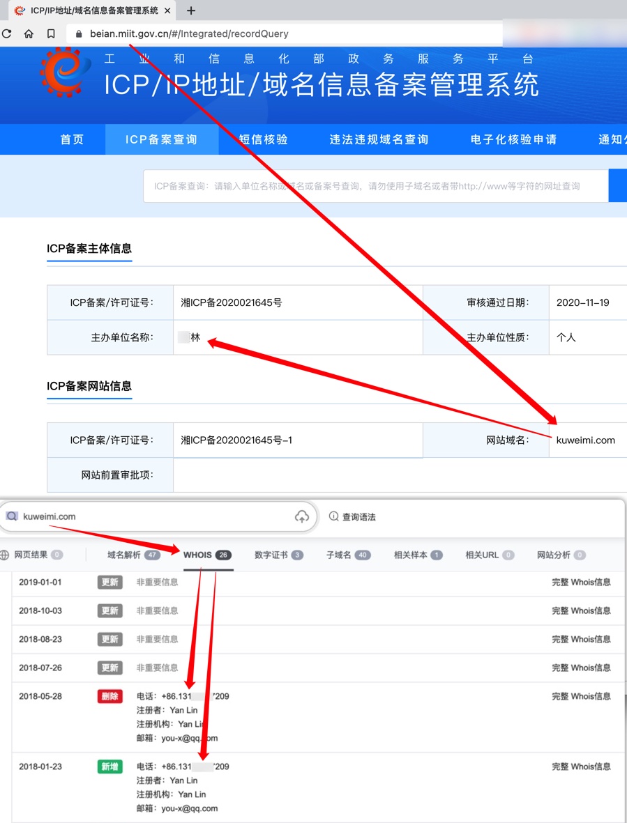Screen dimensions: 627x823
Task: Select the ICP备案查询 navigation item
Action: click(161, 139)
